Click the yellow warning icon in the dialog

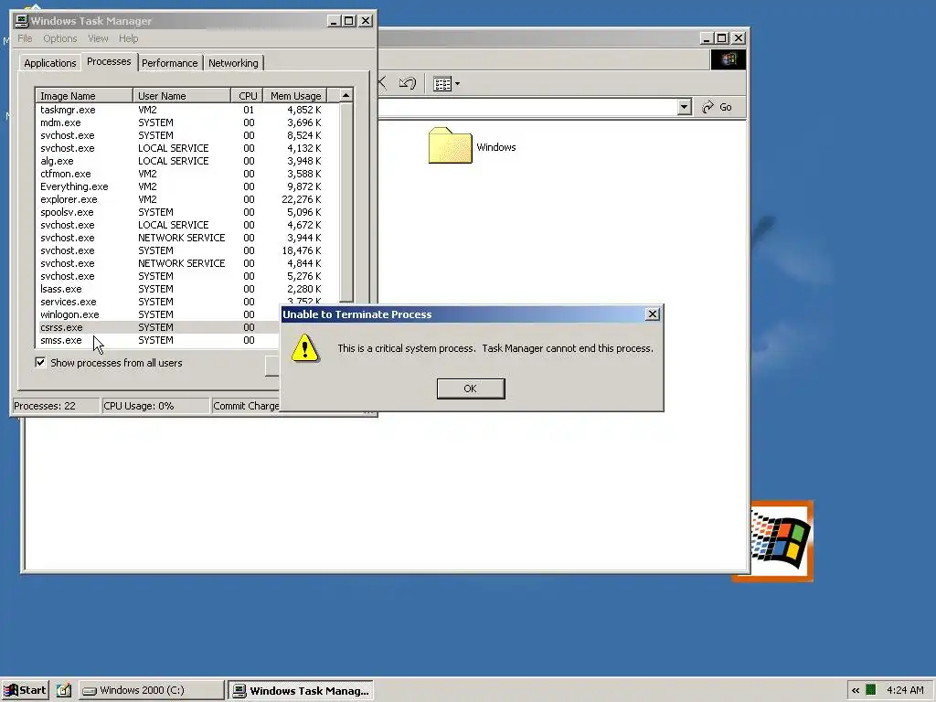coord(305,348)
